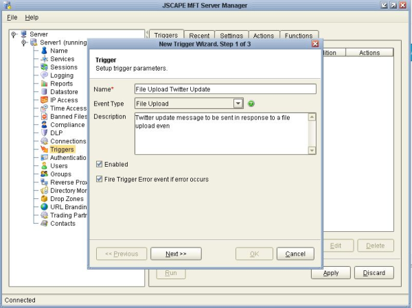Select the Sessions tree icon
This screenshot has height=308, width=412.
pyautogui.click(x=44, y=67)
